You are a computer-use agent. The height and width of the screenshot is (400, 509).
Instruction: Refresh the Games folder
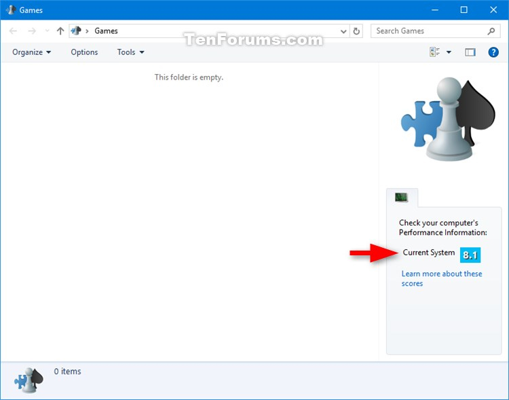[x=356, y=31]
